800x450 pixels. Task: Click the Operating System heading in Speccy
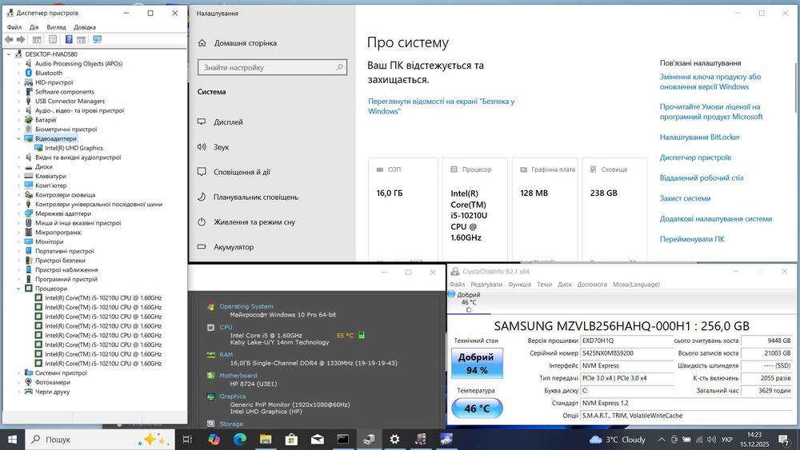tap(246, 306)
